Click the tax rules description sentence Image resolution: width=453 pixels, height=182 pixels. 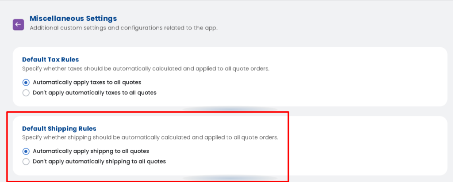click(x=146, y=68)
